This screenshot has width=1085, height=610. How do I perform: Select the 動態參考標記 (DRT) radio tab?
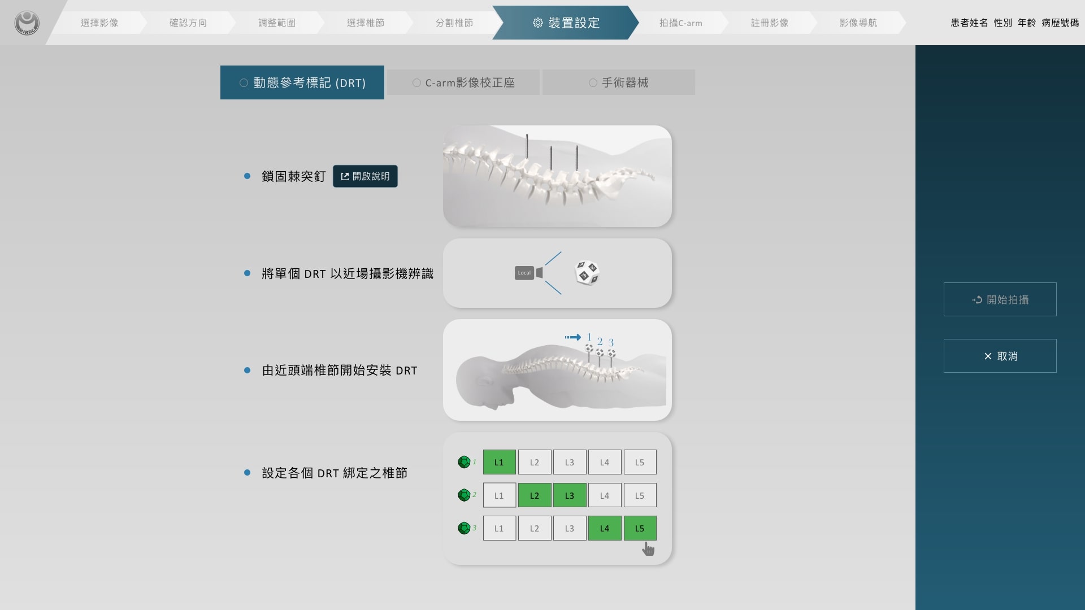(302, 82)
